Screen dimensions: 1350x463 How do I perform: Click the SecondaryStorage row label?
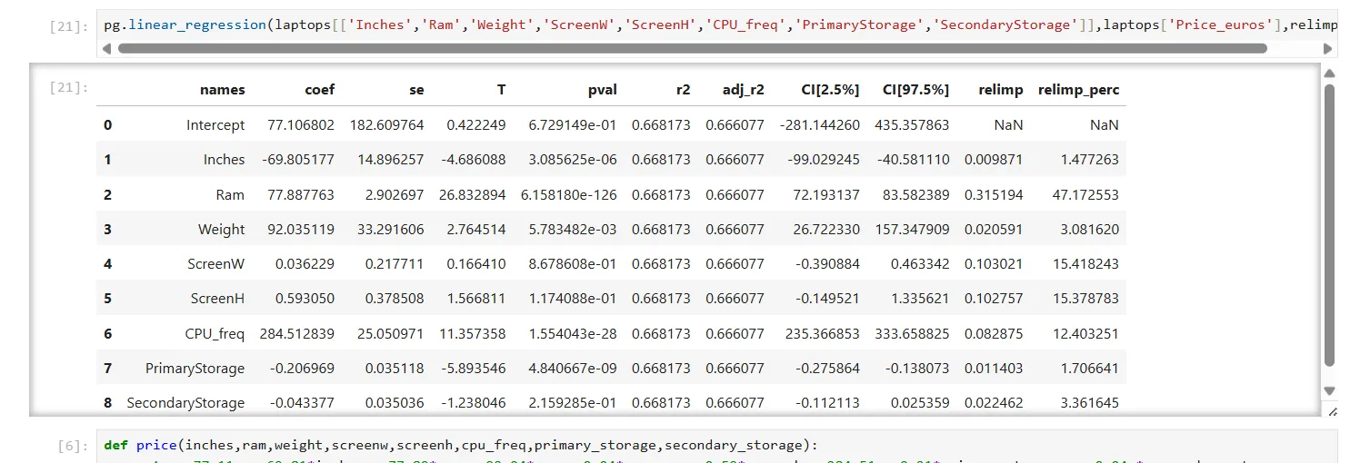[185, 402]
